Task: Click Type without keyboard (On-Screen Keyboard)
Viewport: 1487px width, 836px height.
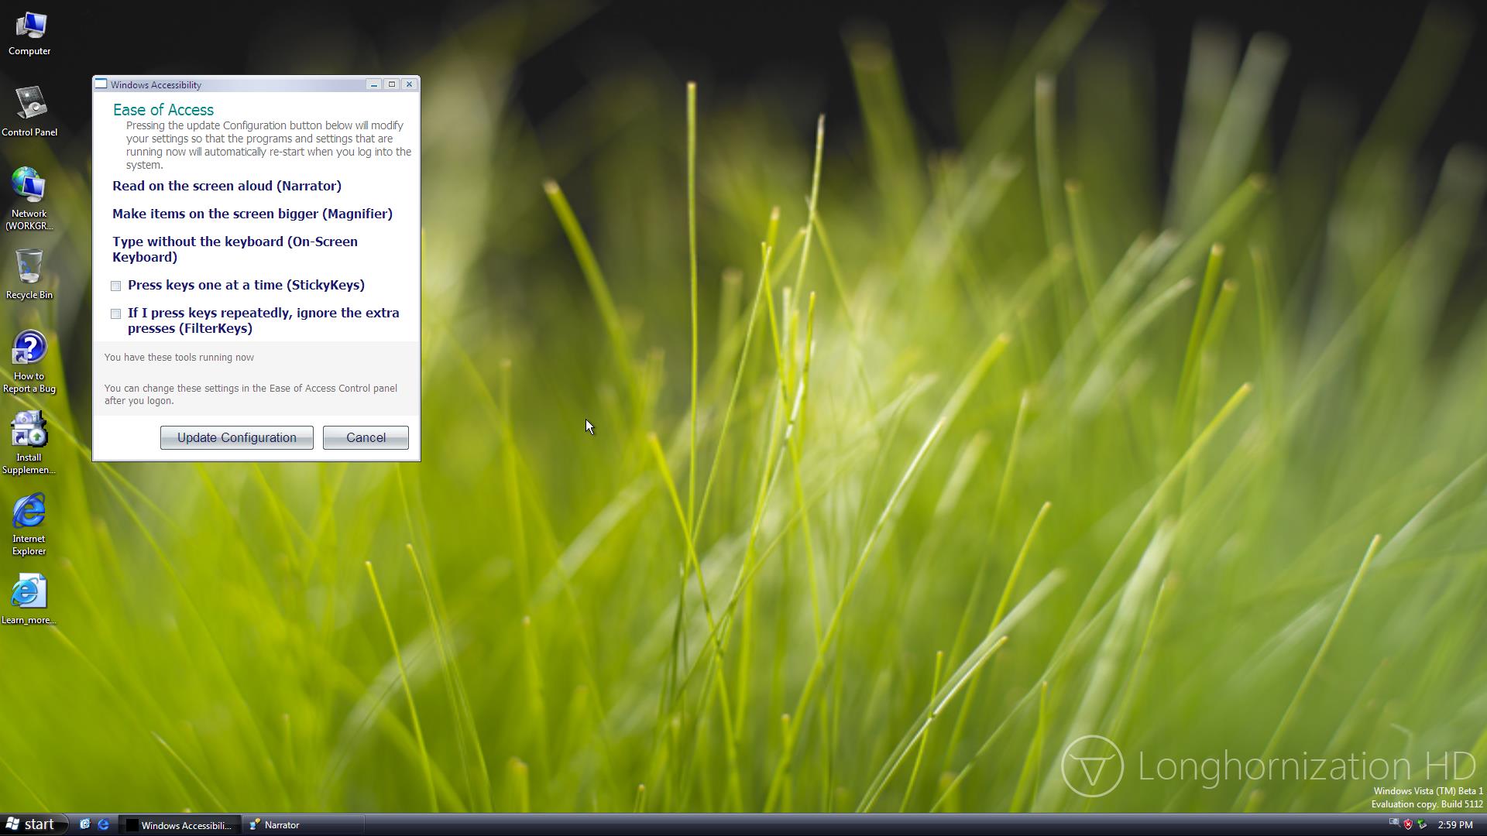Action: coord(235,248)
